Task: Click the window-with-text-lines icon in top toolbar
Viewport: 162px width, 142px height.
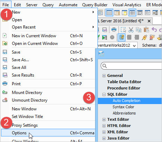Action: pos(147,13)
